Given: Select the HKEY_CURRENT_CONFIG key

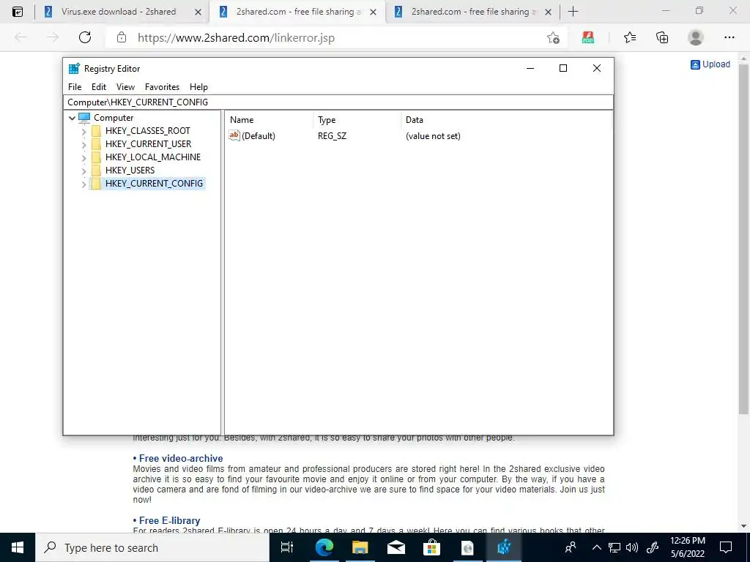Looking at the screenshot, I should point(154,184).
